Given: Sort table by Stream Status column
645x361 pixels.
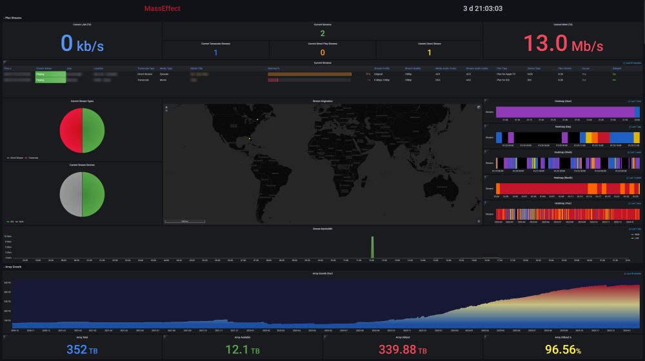Looking at the screenshot, I should pyautogui.click(x=44, y=69).
